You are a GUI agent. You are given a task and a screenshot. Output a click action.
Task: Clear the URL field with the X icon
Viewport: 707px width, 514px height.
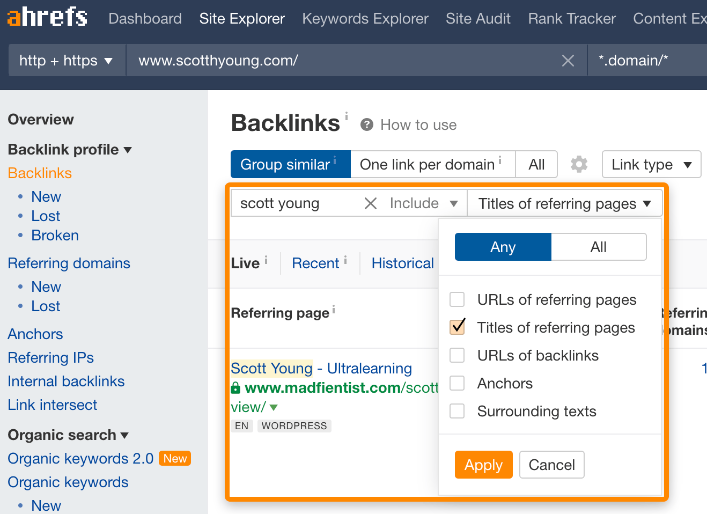[568, 61]
